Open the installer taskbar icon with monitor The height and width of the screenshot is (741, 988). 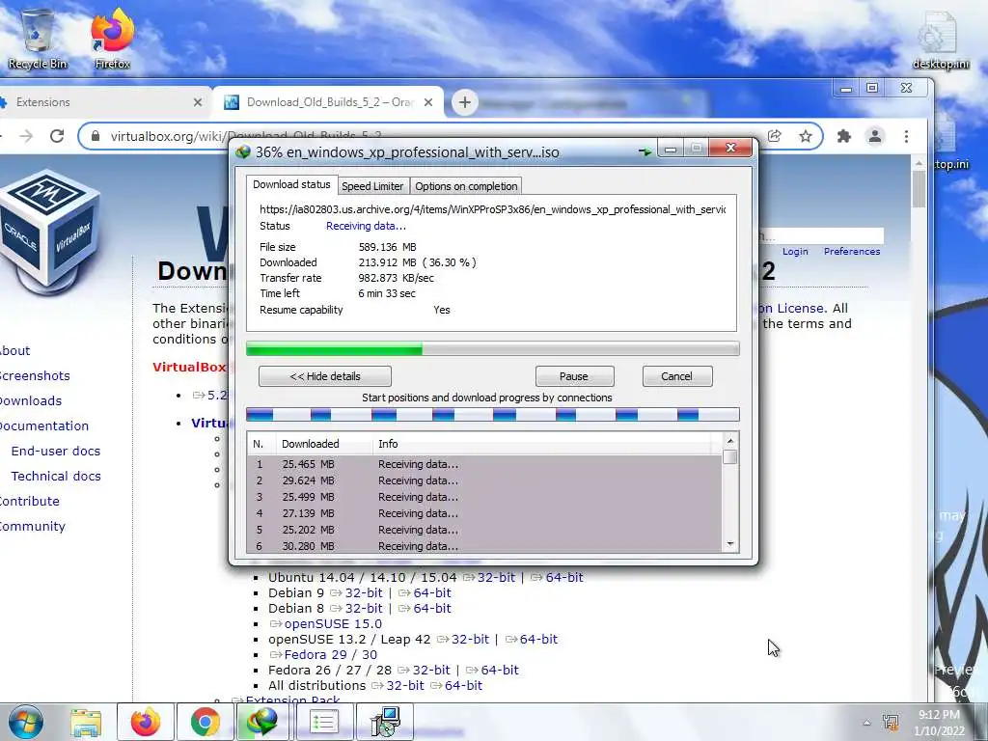click(385, 722)
